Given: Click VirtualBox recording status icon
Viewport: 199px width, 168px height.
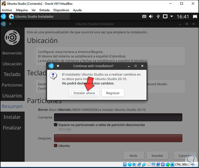Looking at the screenshot, I should pos(158,164).
